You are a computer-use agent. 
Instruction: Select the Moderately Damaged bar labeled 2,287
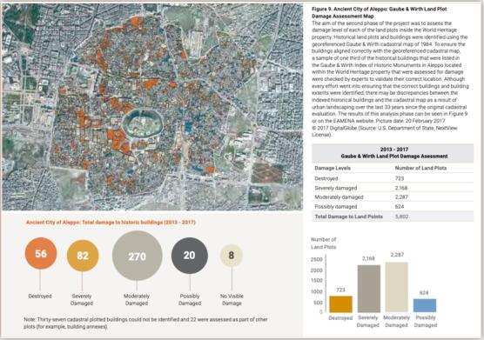point(397,287)
